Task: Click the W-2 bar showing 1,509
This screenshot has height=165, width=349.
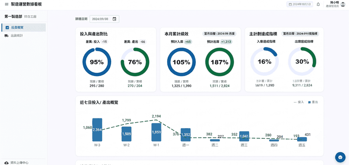Action: 127,134
